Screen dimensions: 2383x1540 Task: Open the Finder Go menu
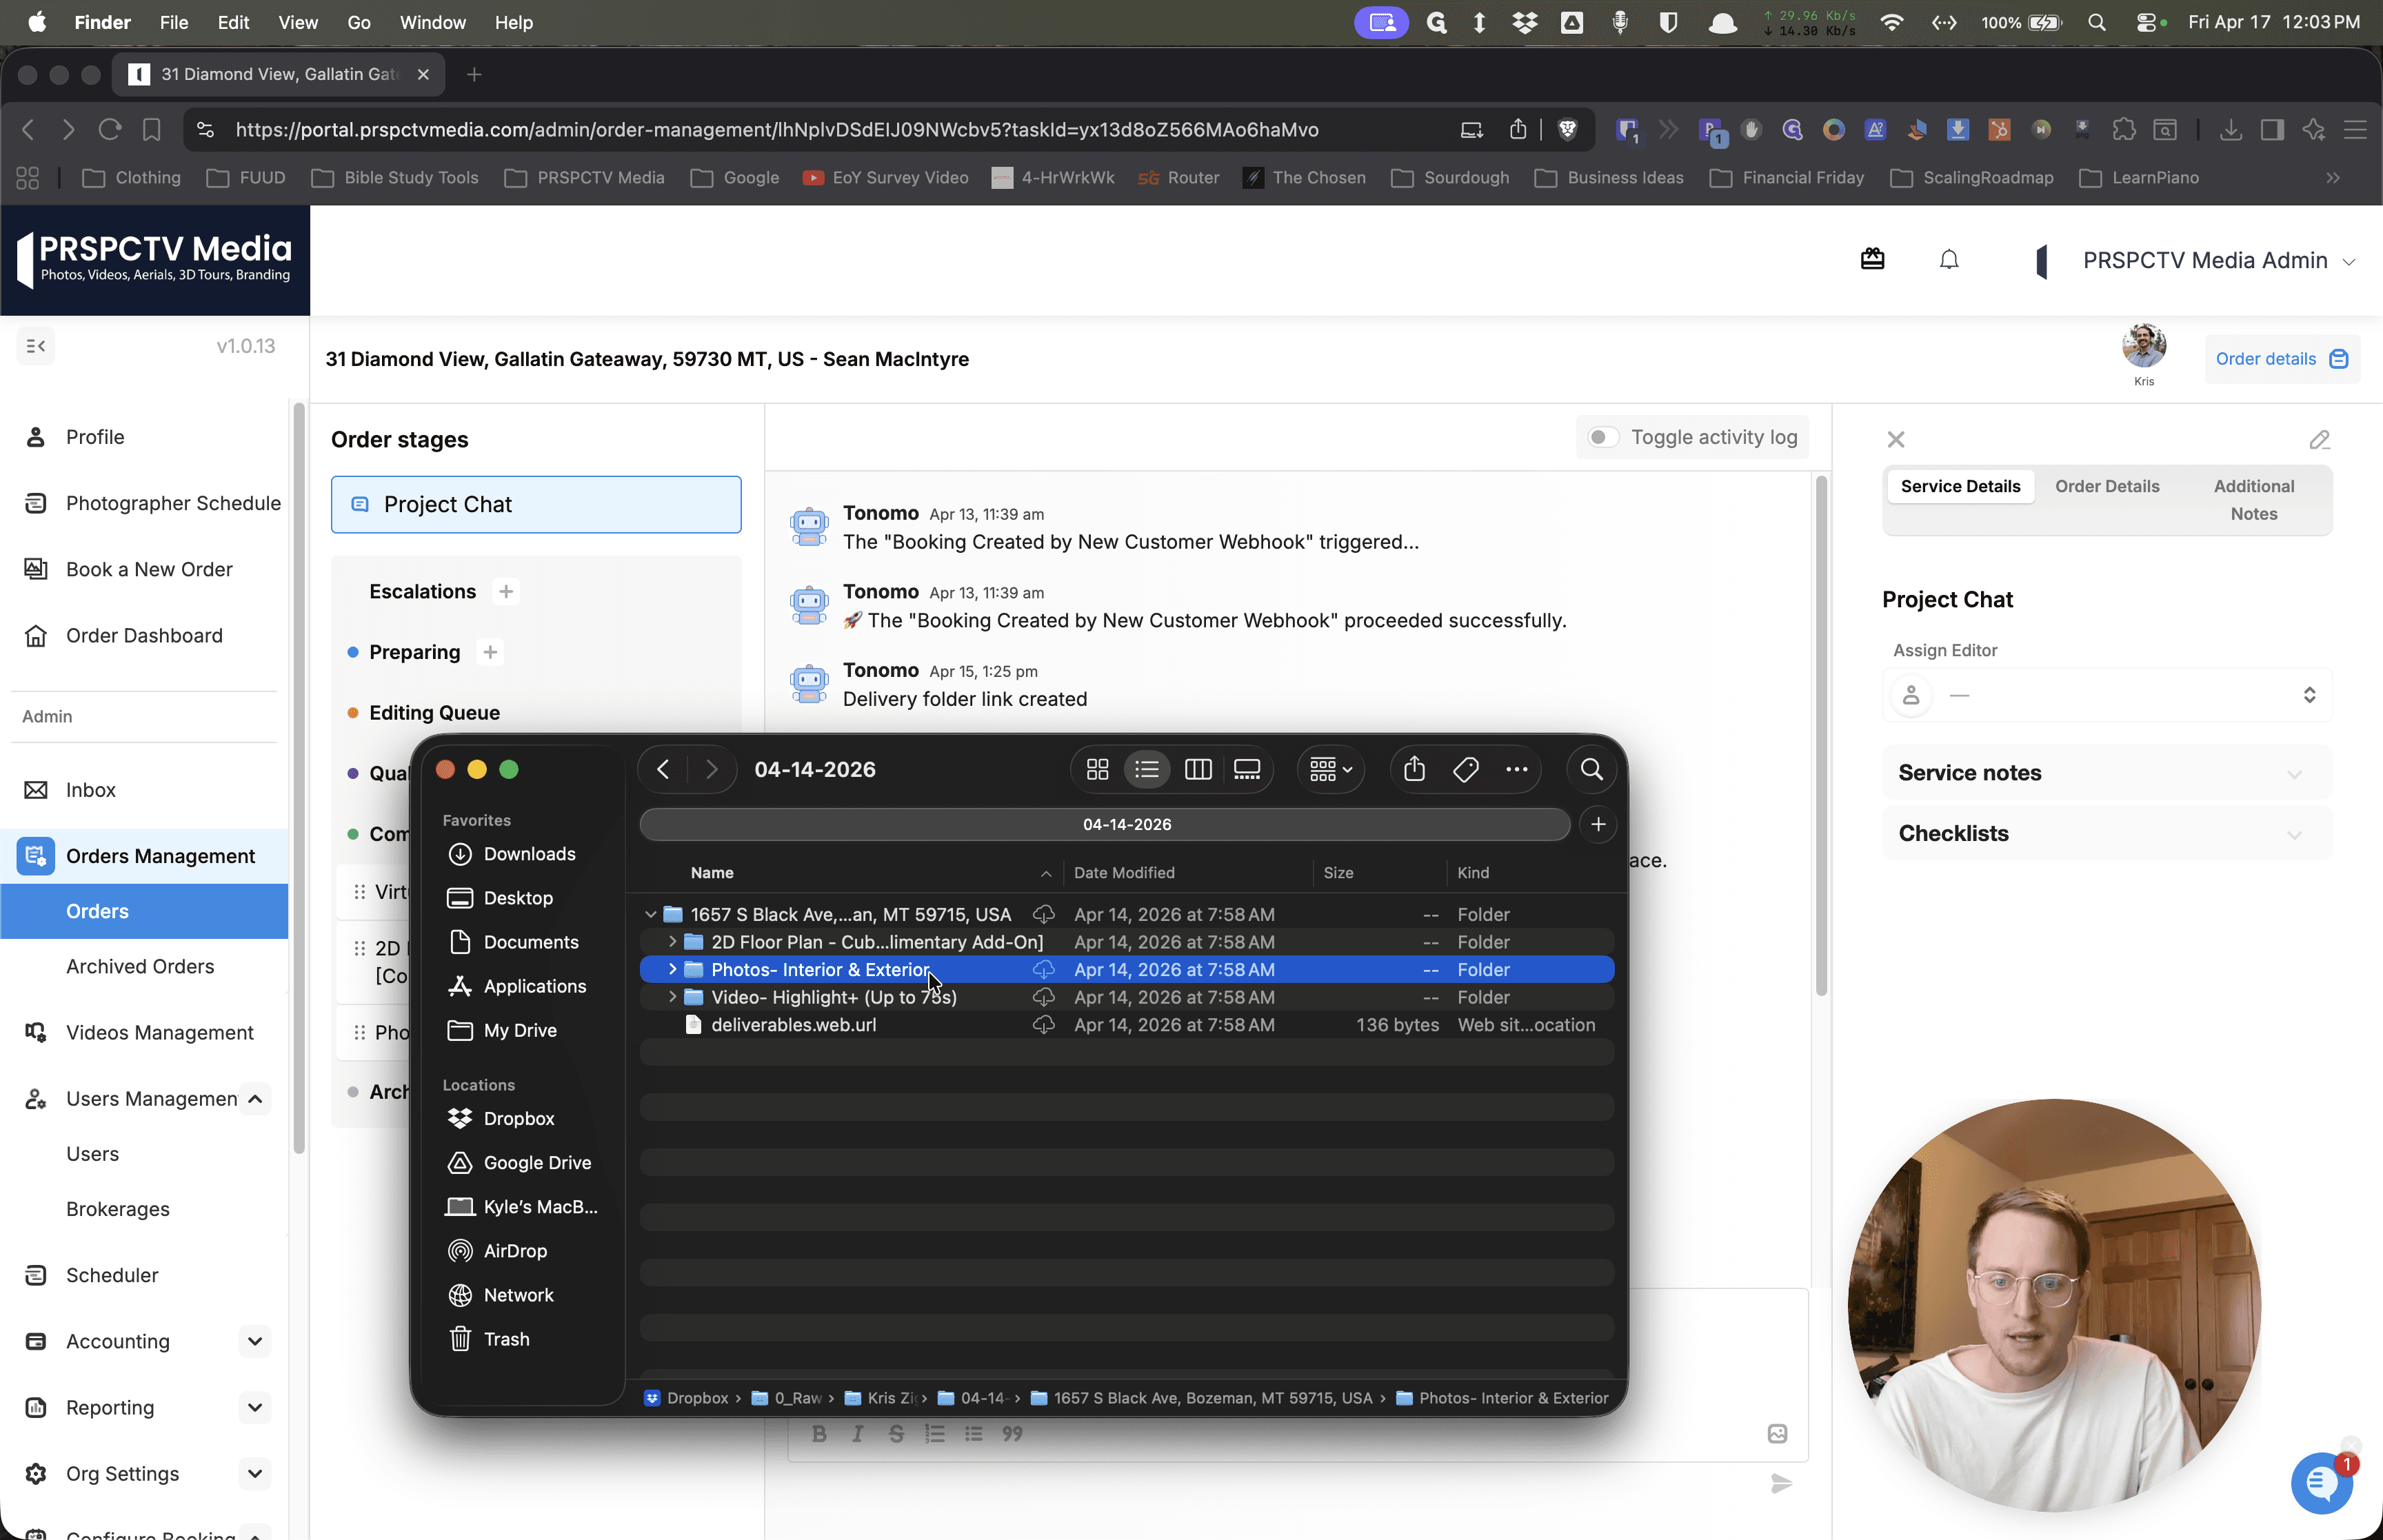coord(359,22)
